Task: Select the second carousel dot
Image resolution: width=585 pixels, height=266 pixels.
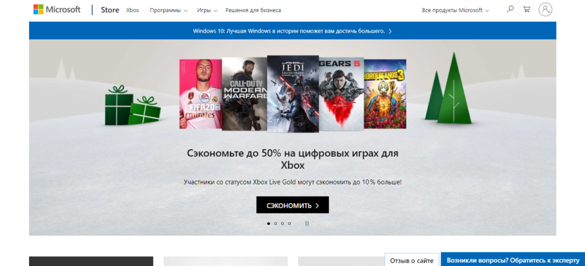Action: click(x=276, y=224)
